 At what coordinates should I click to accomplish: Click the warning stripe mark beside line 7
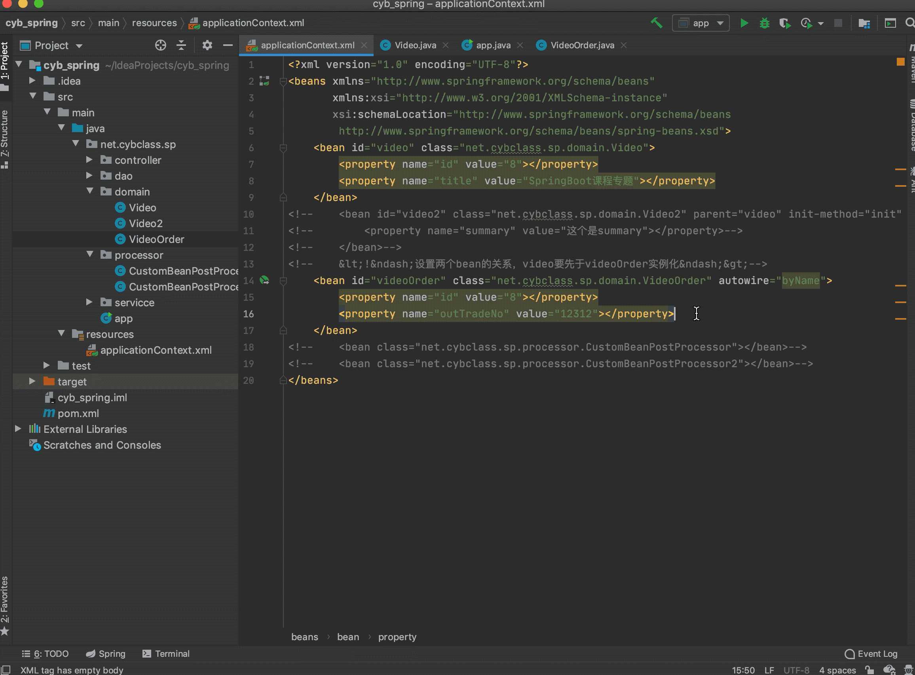pyautogui.click(x=901, y=169)
